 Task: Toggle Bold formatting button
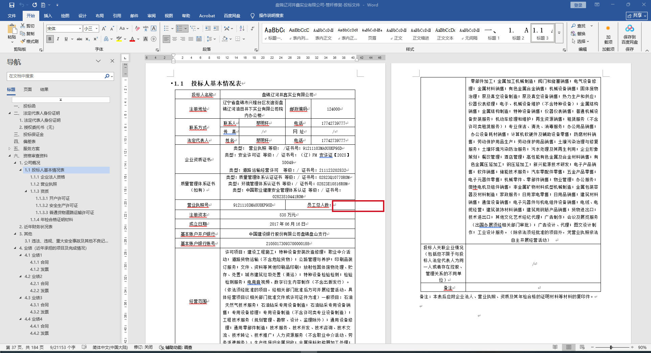coord(50,39)
